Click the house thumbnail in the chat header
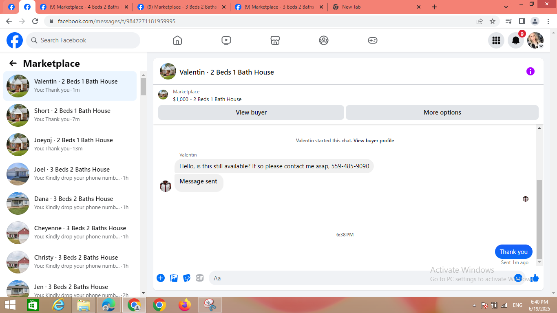 click(168, 71)
